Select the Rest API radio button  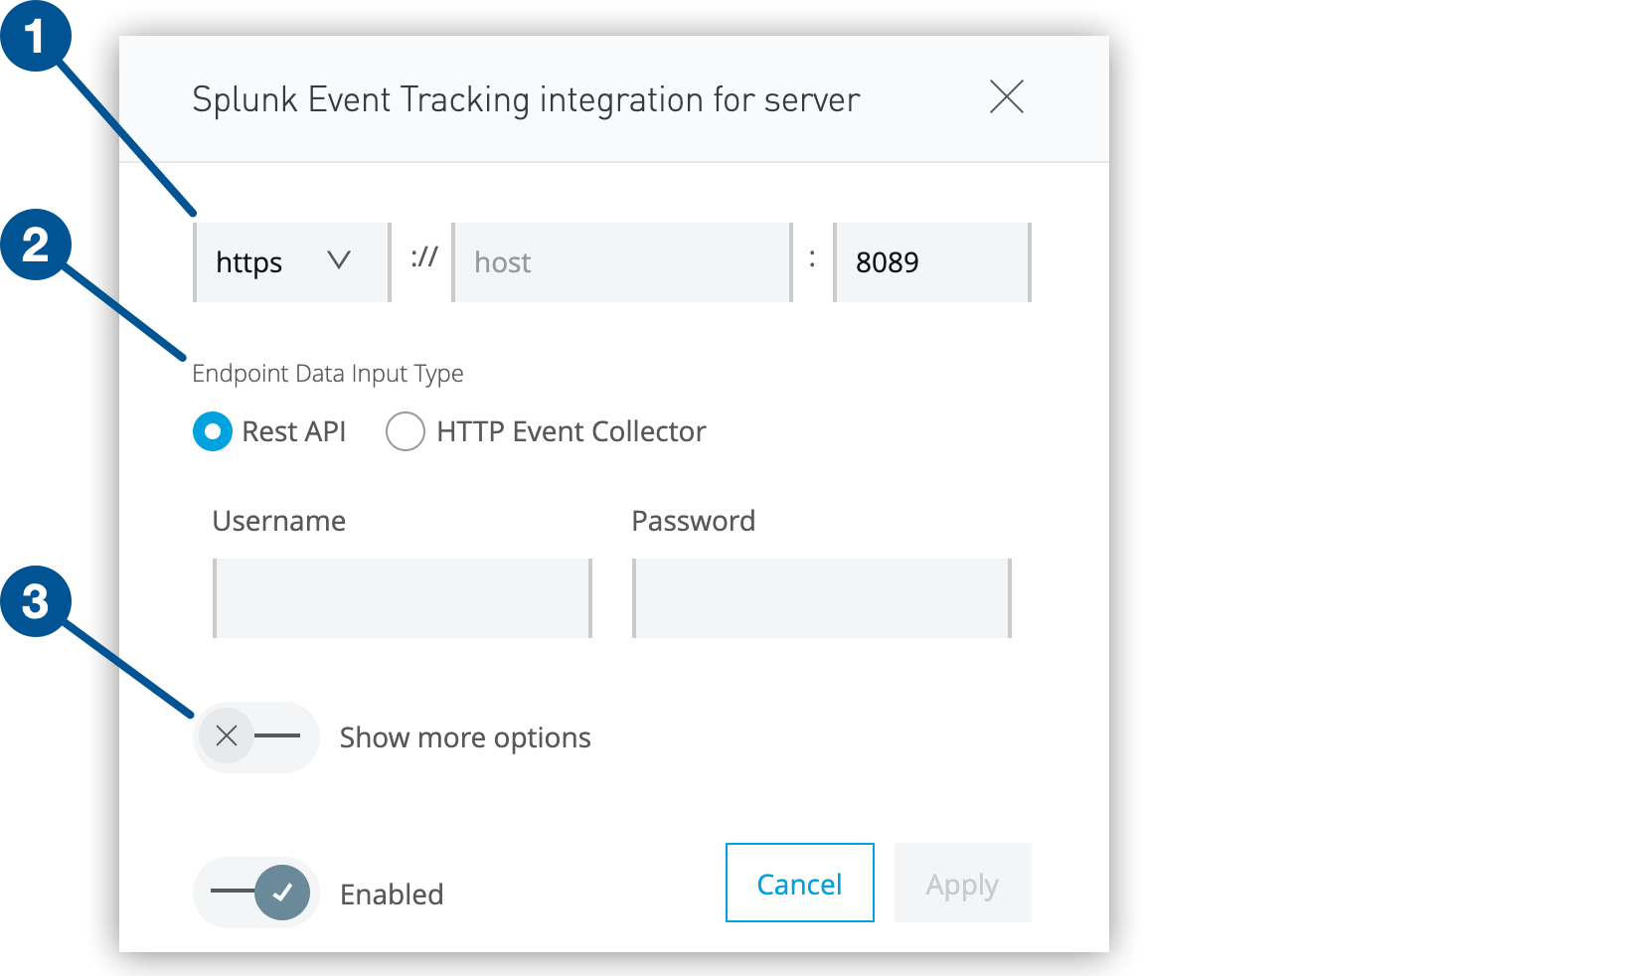point(212,431)
